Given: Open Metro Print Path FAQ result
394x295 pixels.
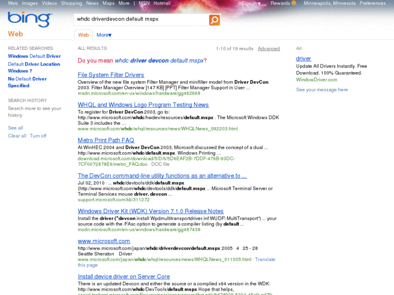Looking at the screenshot, I should pyautogui.click(x=106, y=140).
